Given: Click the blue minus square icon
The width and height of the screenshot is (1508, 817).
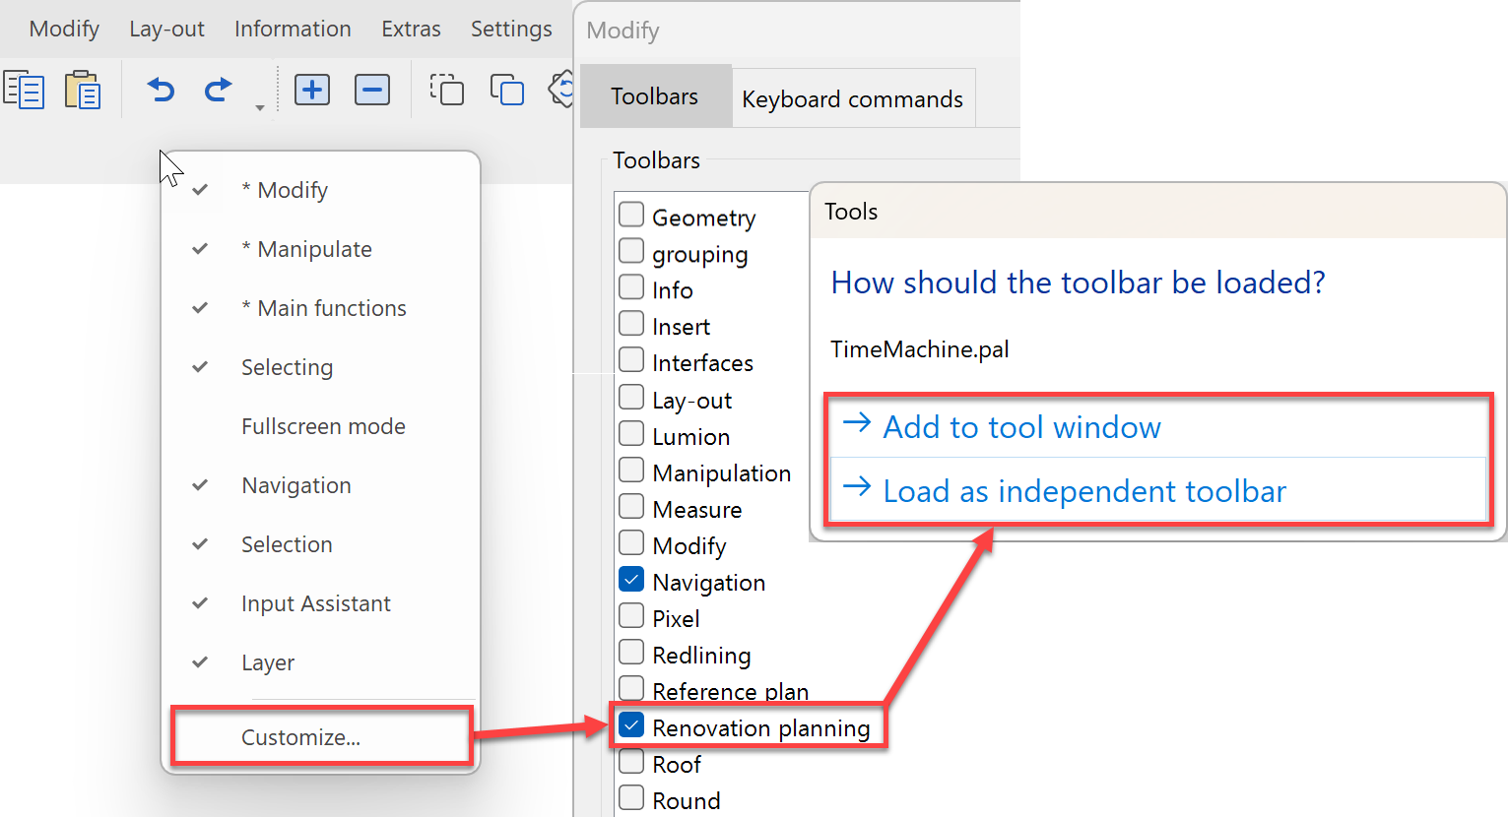Looking at the screenshot, I should pyautogui.click(x=372, y=91).
